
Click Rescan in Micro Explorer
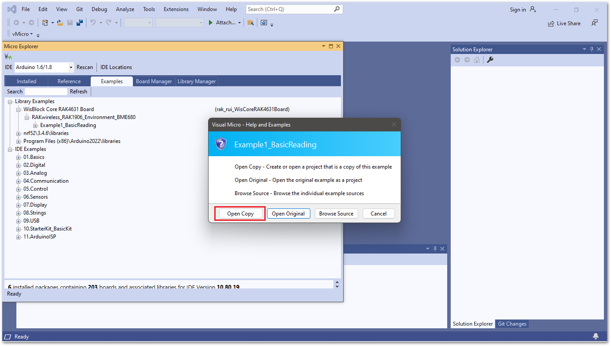click(x=85, y=67)
